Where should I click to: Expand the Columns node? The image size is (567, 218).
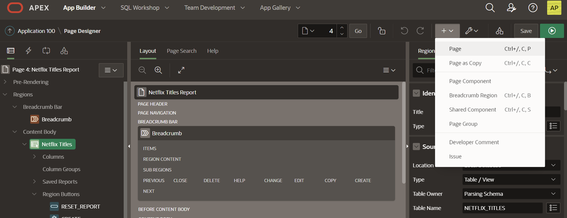pos(35,157)
